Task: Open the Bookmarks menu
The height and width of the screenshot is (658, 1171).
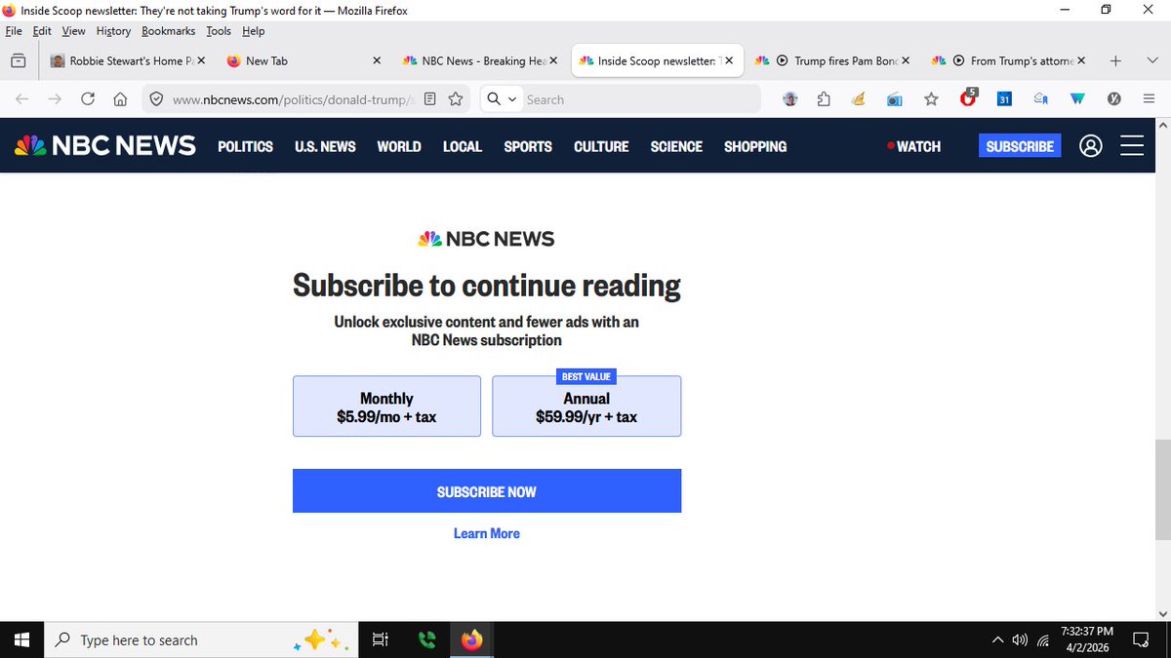Action: pyautogui.click(x=168, y=31)
